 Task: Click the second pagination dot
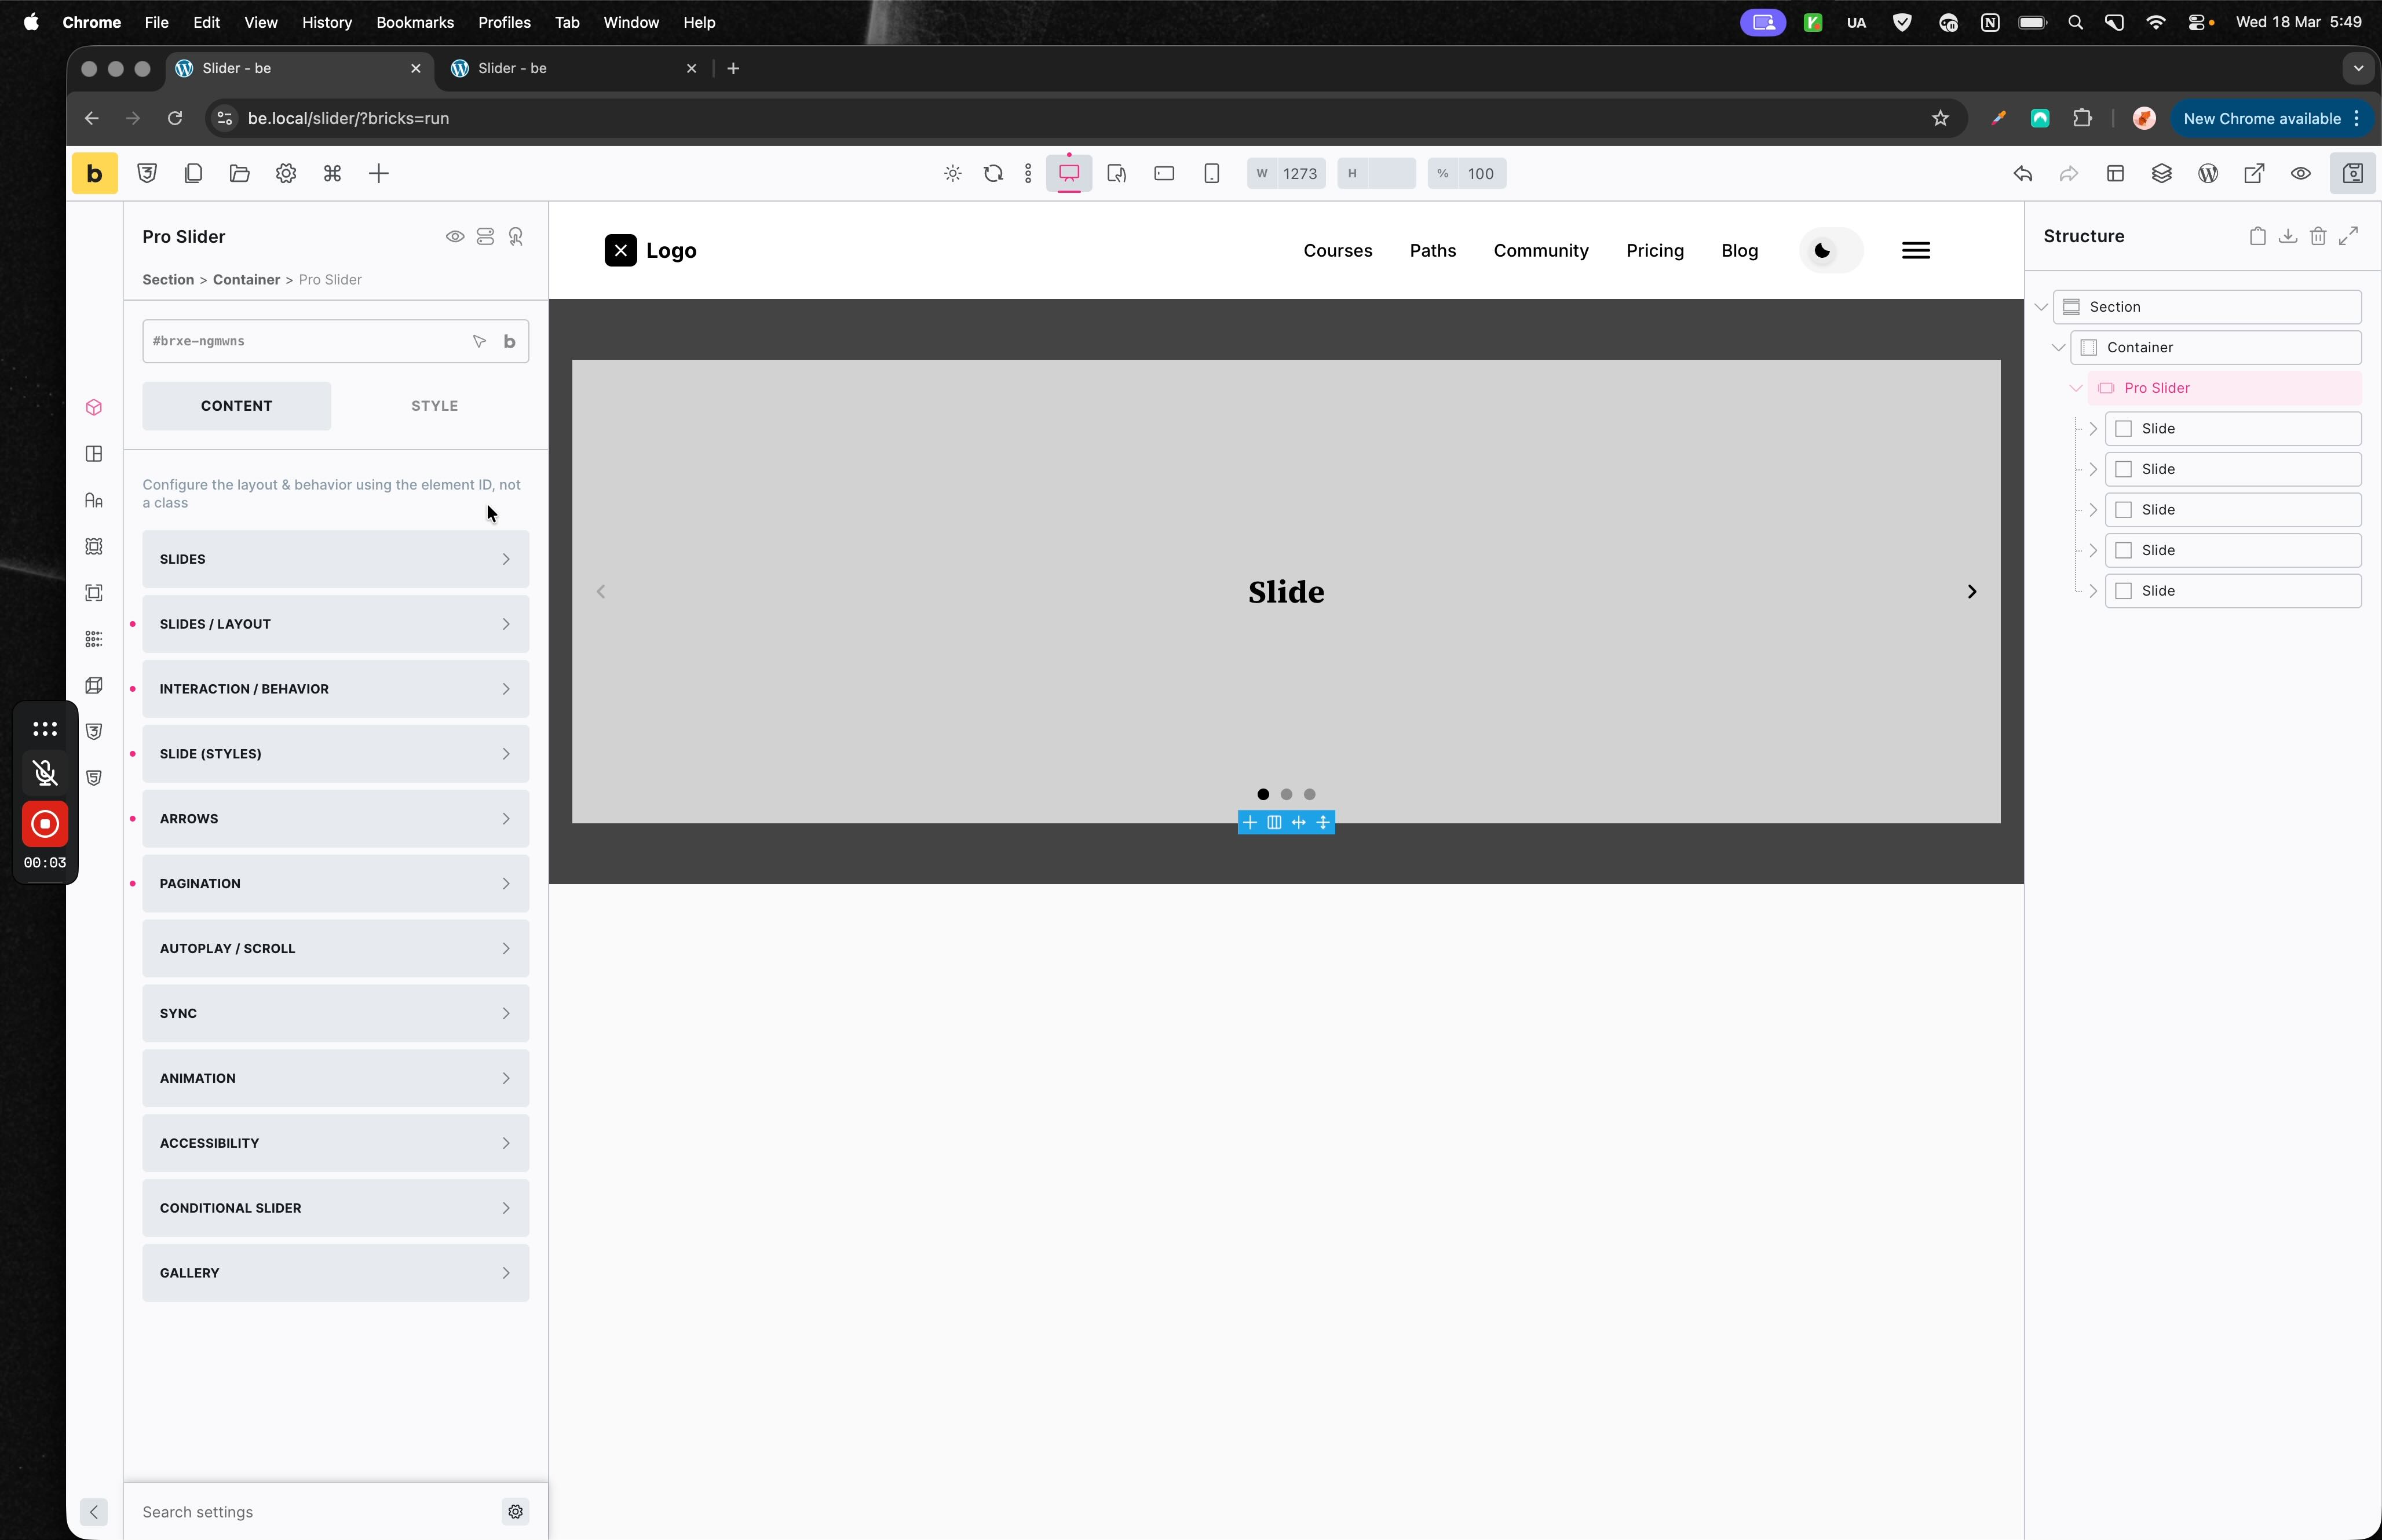[x=1287, y=795]
